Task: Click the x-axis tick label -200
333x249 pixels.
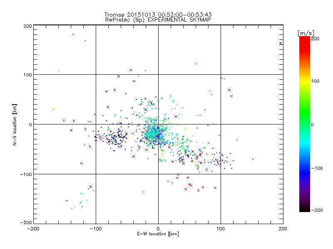Action: (x=33, y=229)
